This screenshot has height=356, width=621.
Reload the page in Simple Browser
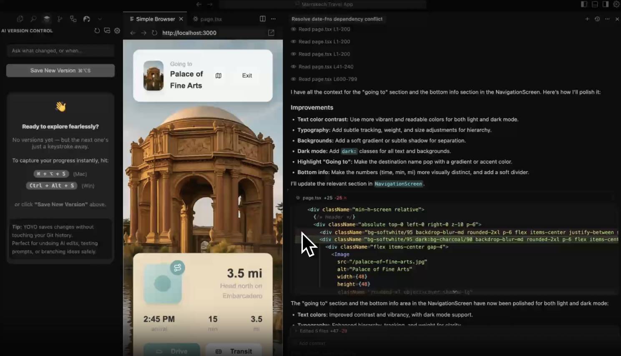tap(155, 32)
